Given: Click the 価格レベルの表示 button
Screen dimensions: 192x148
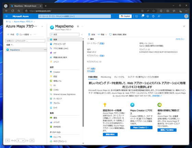Looking at the screenshot, I should click(x=167, y=130).
